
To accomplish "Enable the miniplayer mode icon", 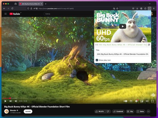I will pos(142,101).
